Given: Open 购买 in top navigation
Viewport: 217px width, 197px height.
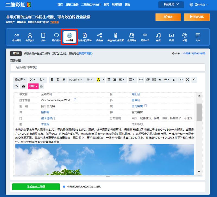Looking at the screenshot, I should (x=106, y=5).
